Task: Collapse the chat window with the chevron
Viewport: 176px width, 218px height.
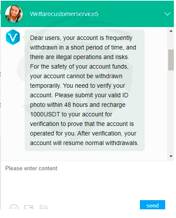Action: tap(167, 14)
